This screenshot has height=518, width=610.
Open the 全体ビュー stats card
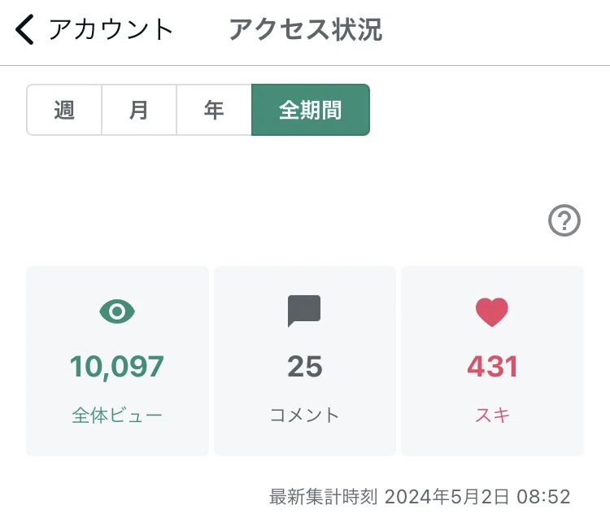[x=117, y=361]
